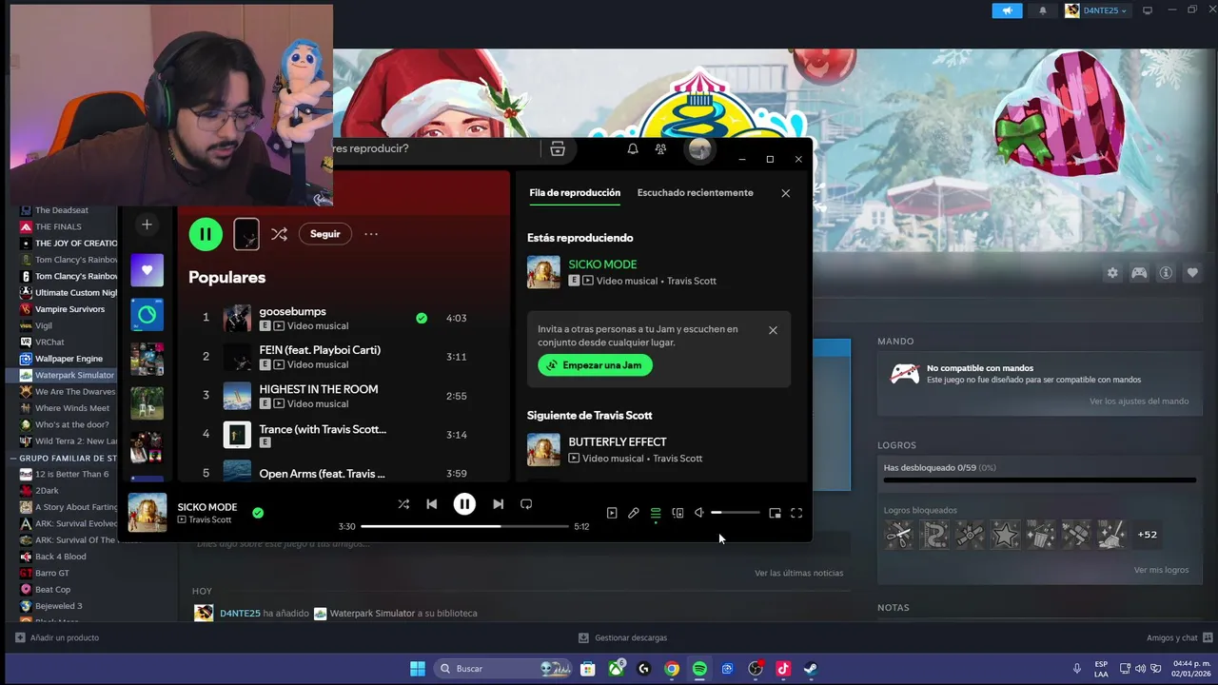Follow the artist with Seguir button
The image size is (1218, 685).
coord(324,234)
